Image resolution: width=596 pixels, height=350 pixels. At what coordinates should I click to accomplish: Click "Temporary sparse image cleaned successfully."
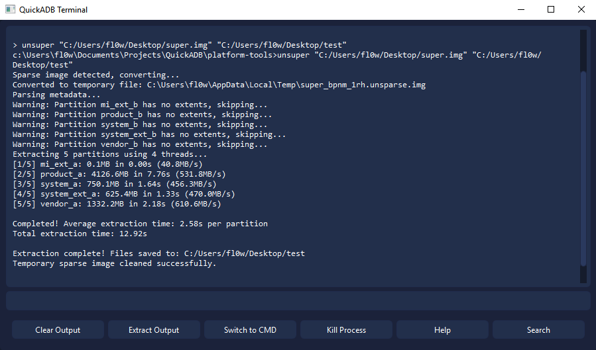tap(115, 263)
